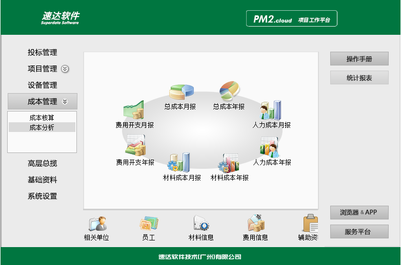
Task: Click the 员工 label text
Action: tap(149, 237)
